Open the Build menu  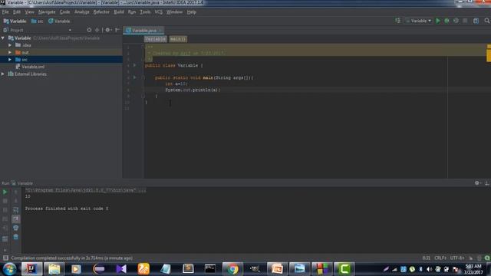click(119, 12)
